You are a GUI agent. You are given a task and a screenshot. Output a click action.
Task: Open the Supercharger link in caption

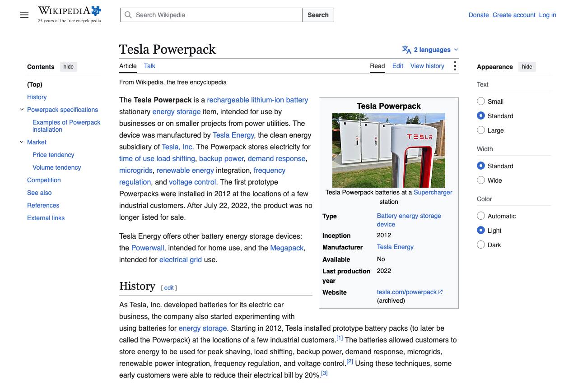[433, 192]
